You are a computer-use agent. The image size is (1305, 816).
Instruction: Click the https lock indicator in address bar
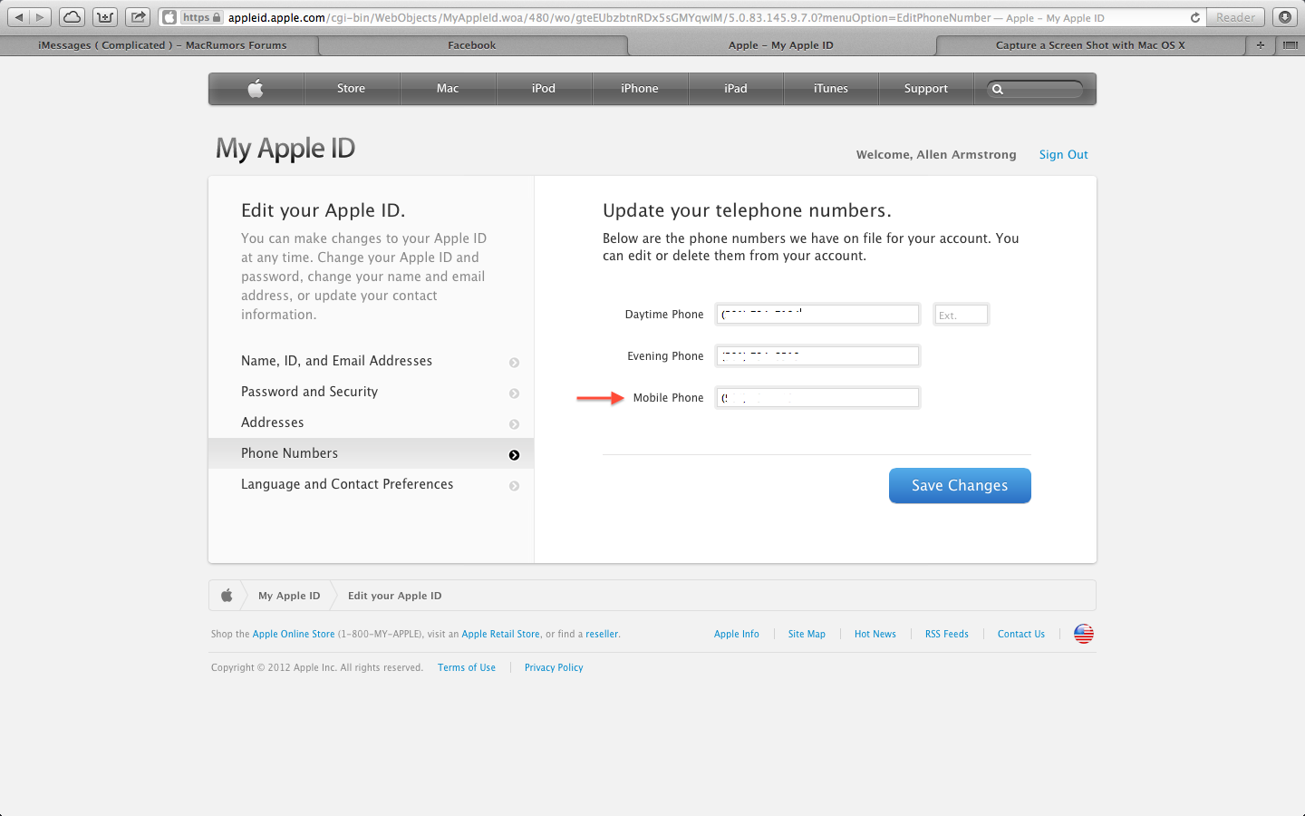click(x=201, y=17)
